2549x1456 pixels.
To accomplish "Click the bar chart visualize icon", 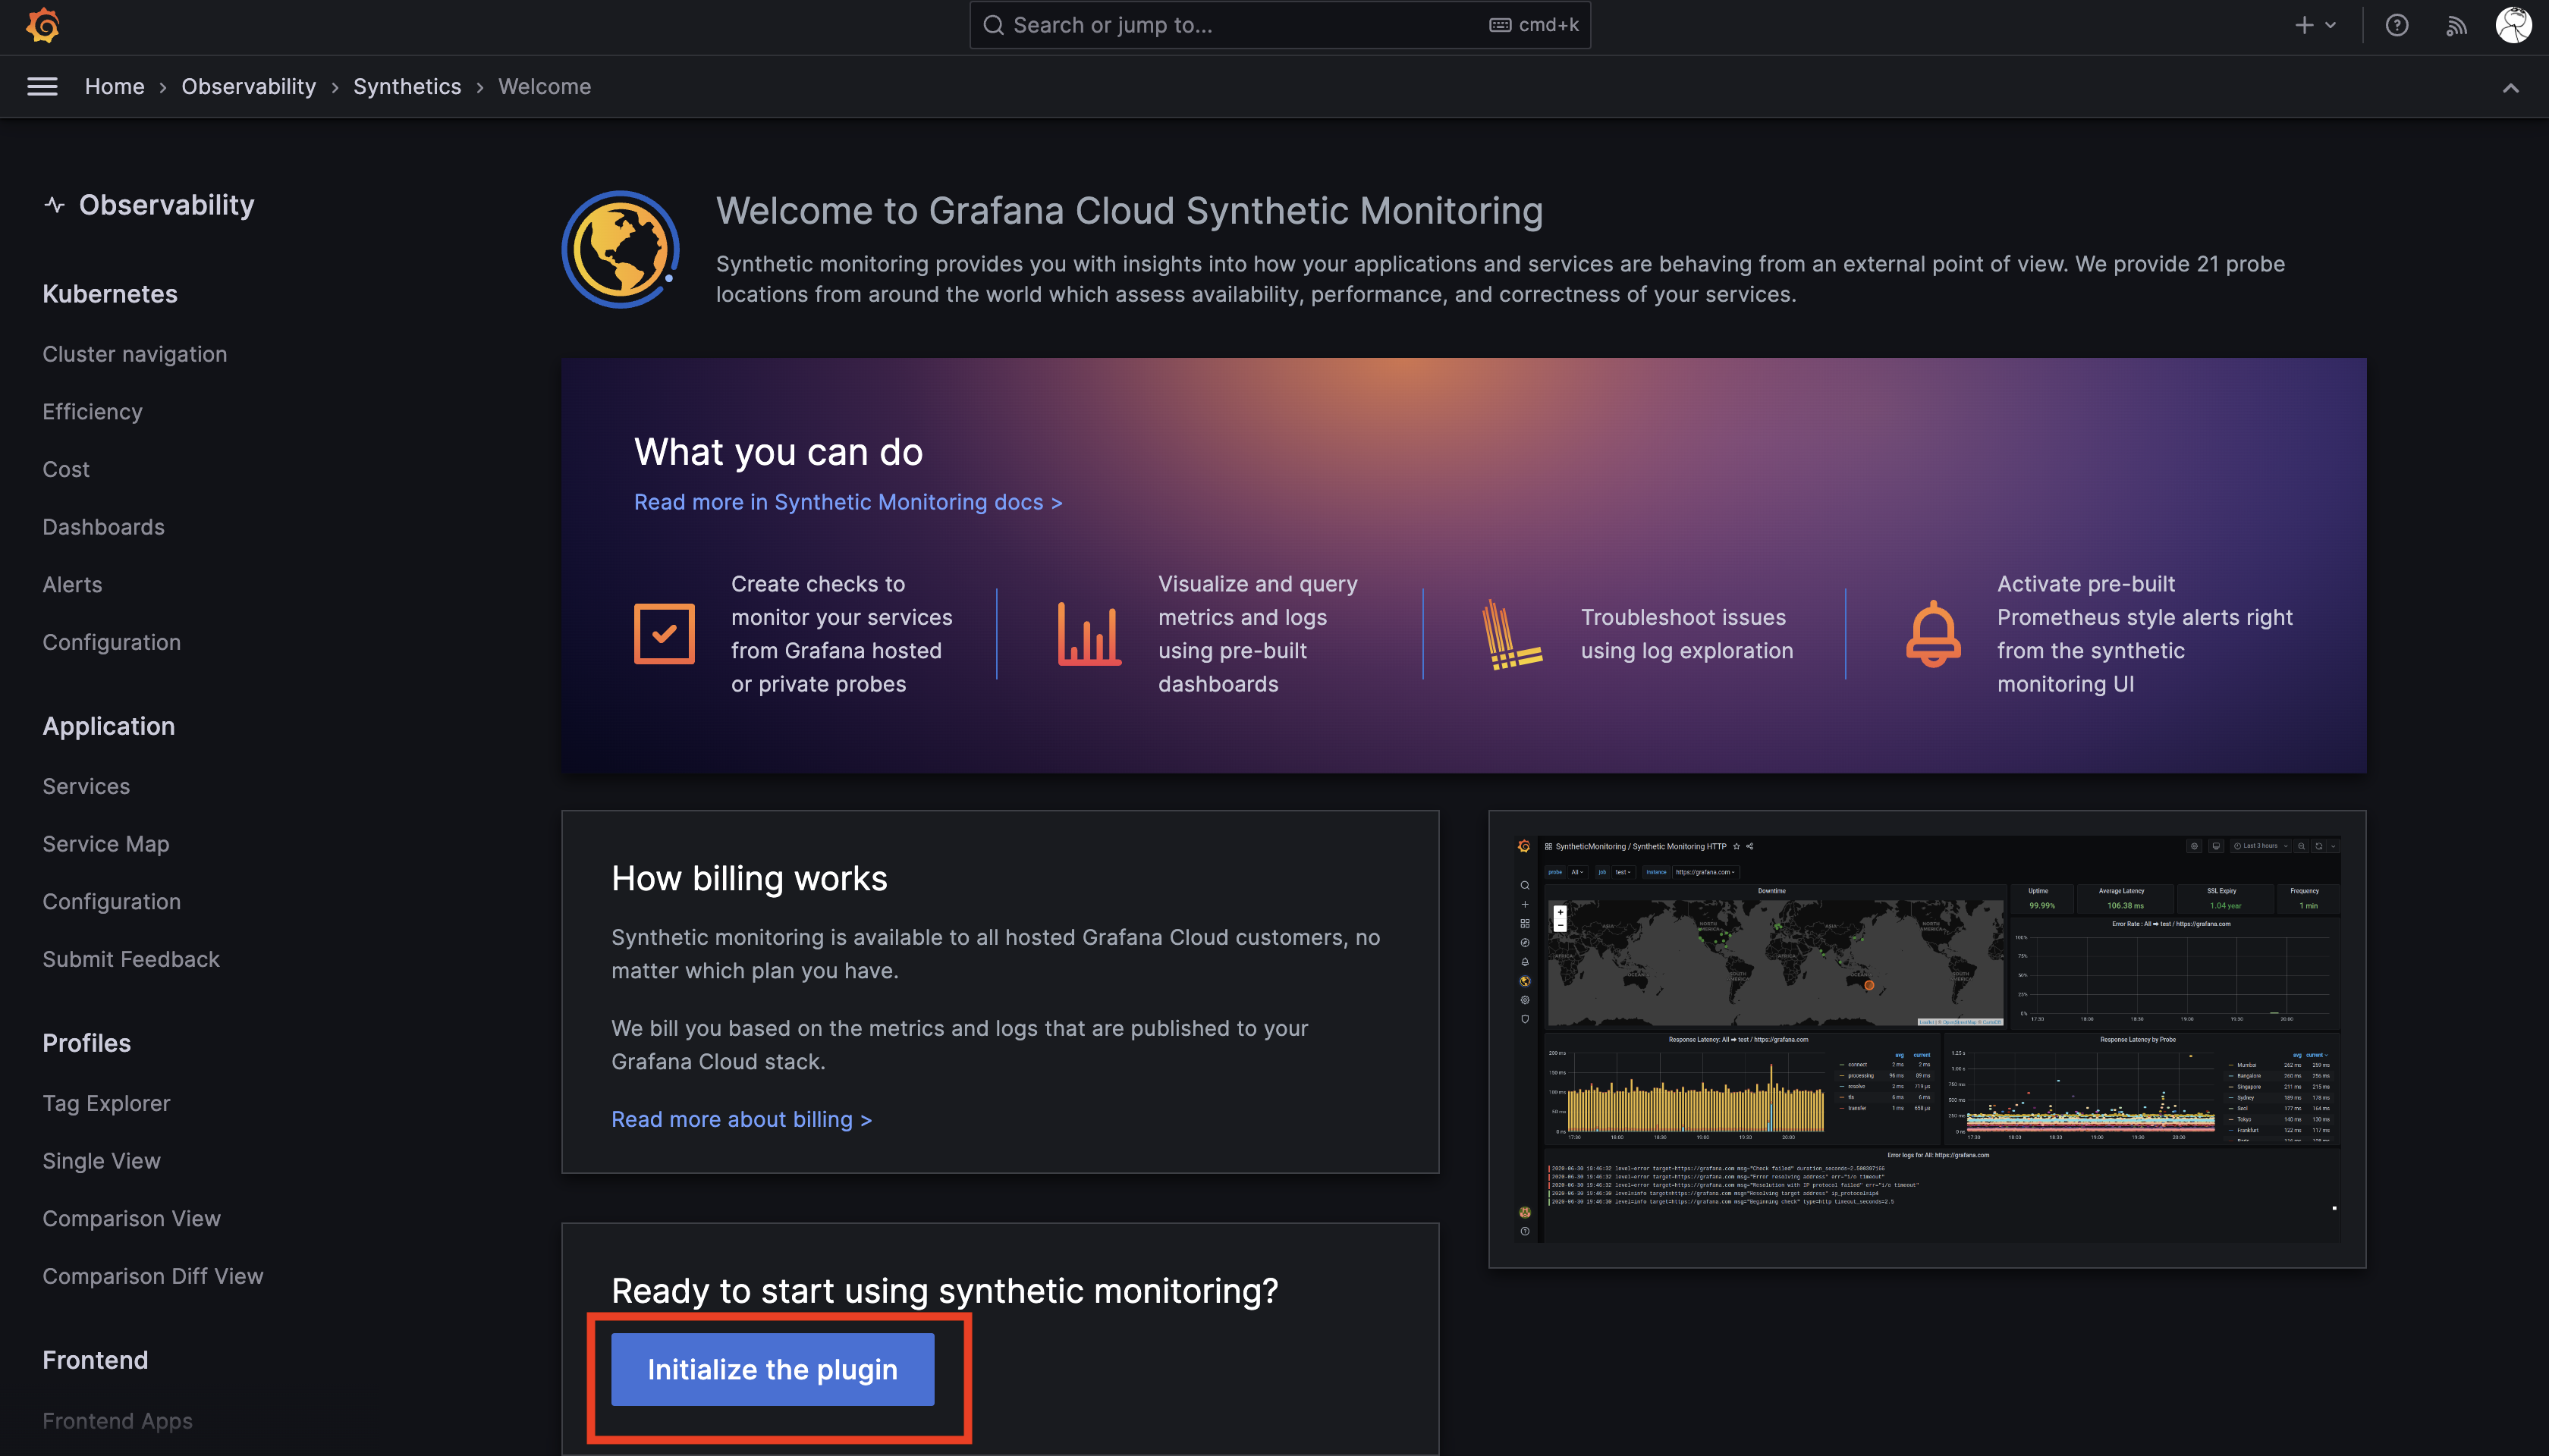I will pyautogui.click(x=1089, y=633).
